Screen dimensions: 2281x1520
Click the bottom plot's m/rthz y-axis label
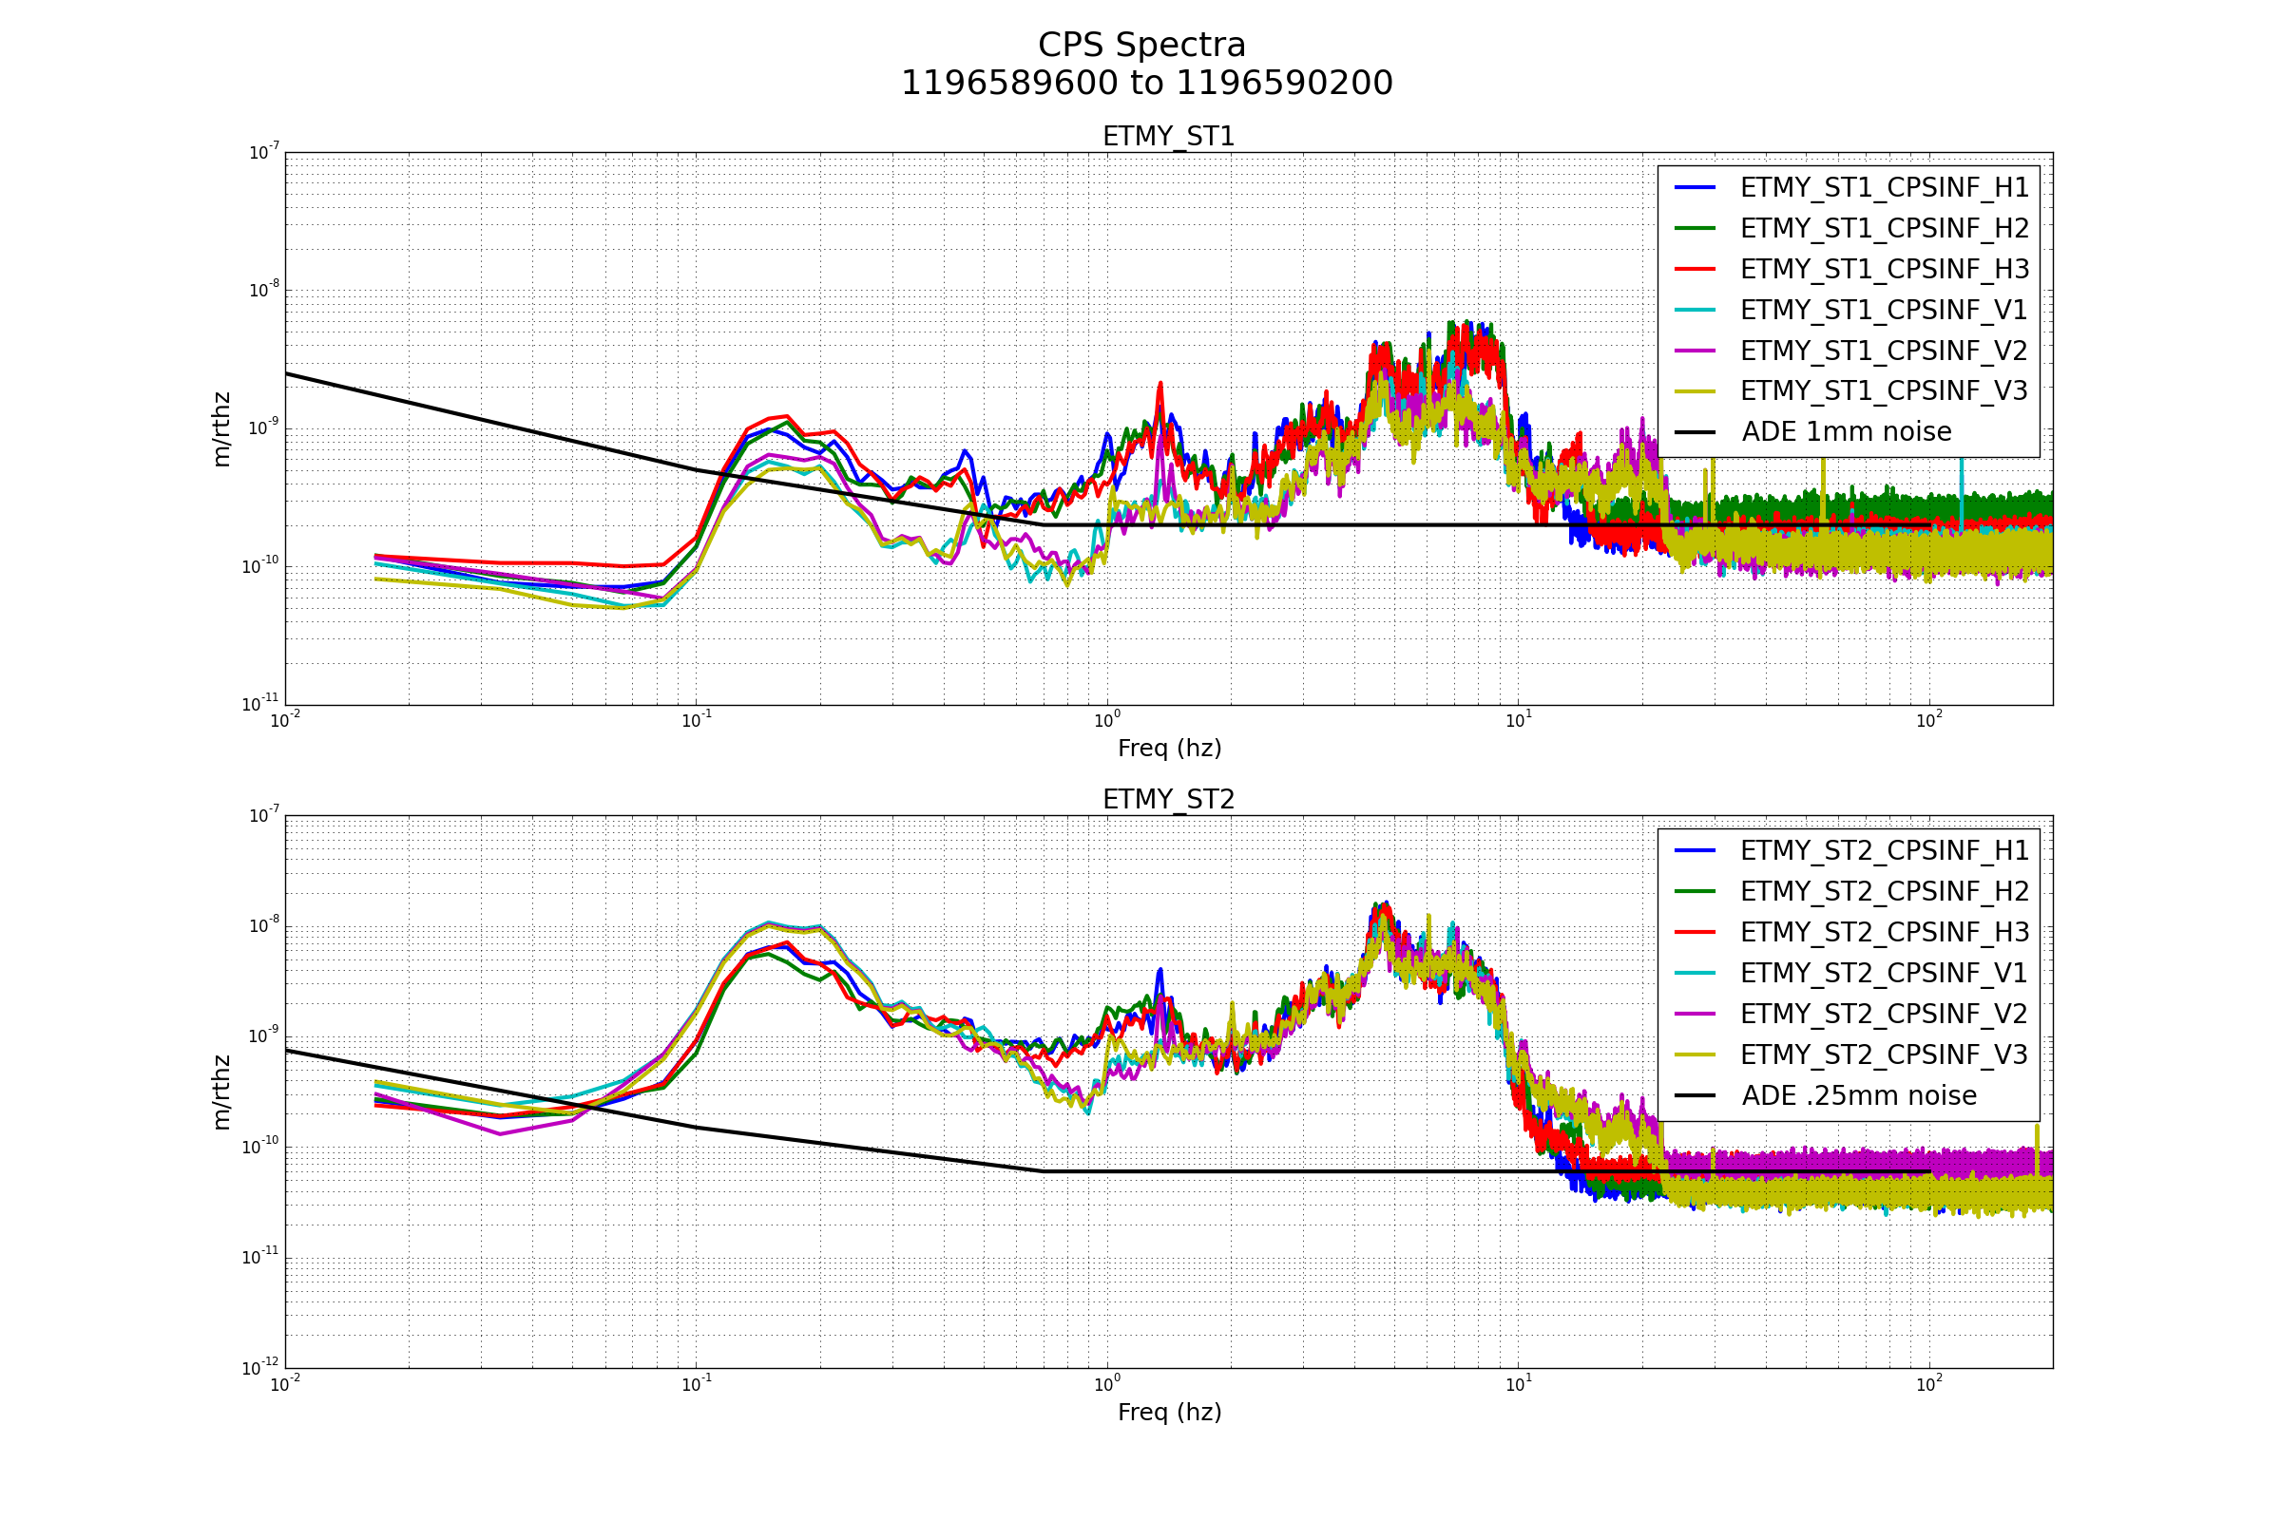pyautogui.click(x=222, y=1092)
